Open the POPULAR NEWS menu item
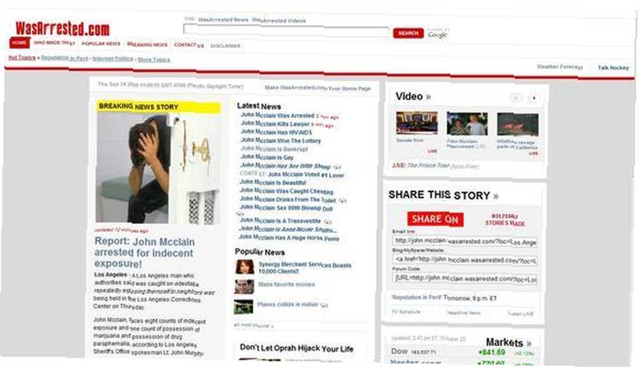639x369 pixels. (x=101, y=43)
